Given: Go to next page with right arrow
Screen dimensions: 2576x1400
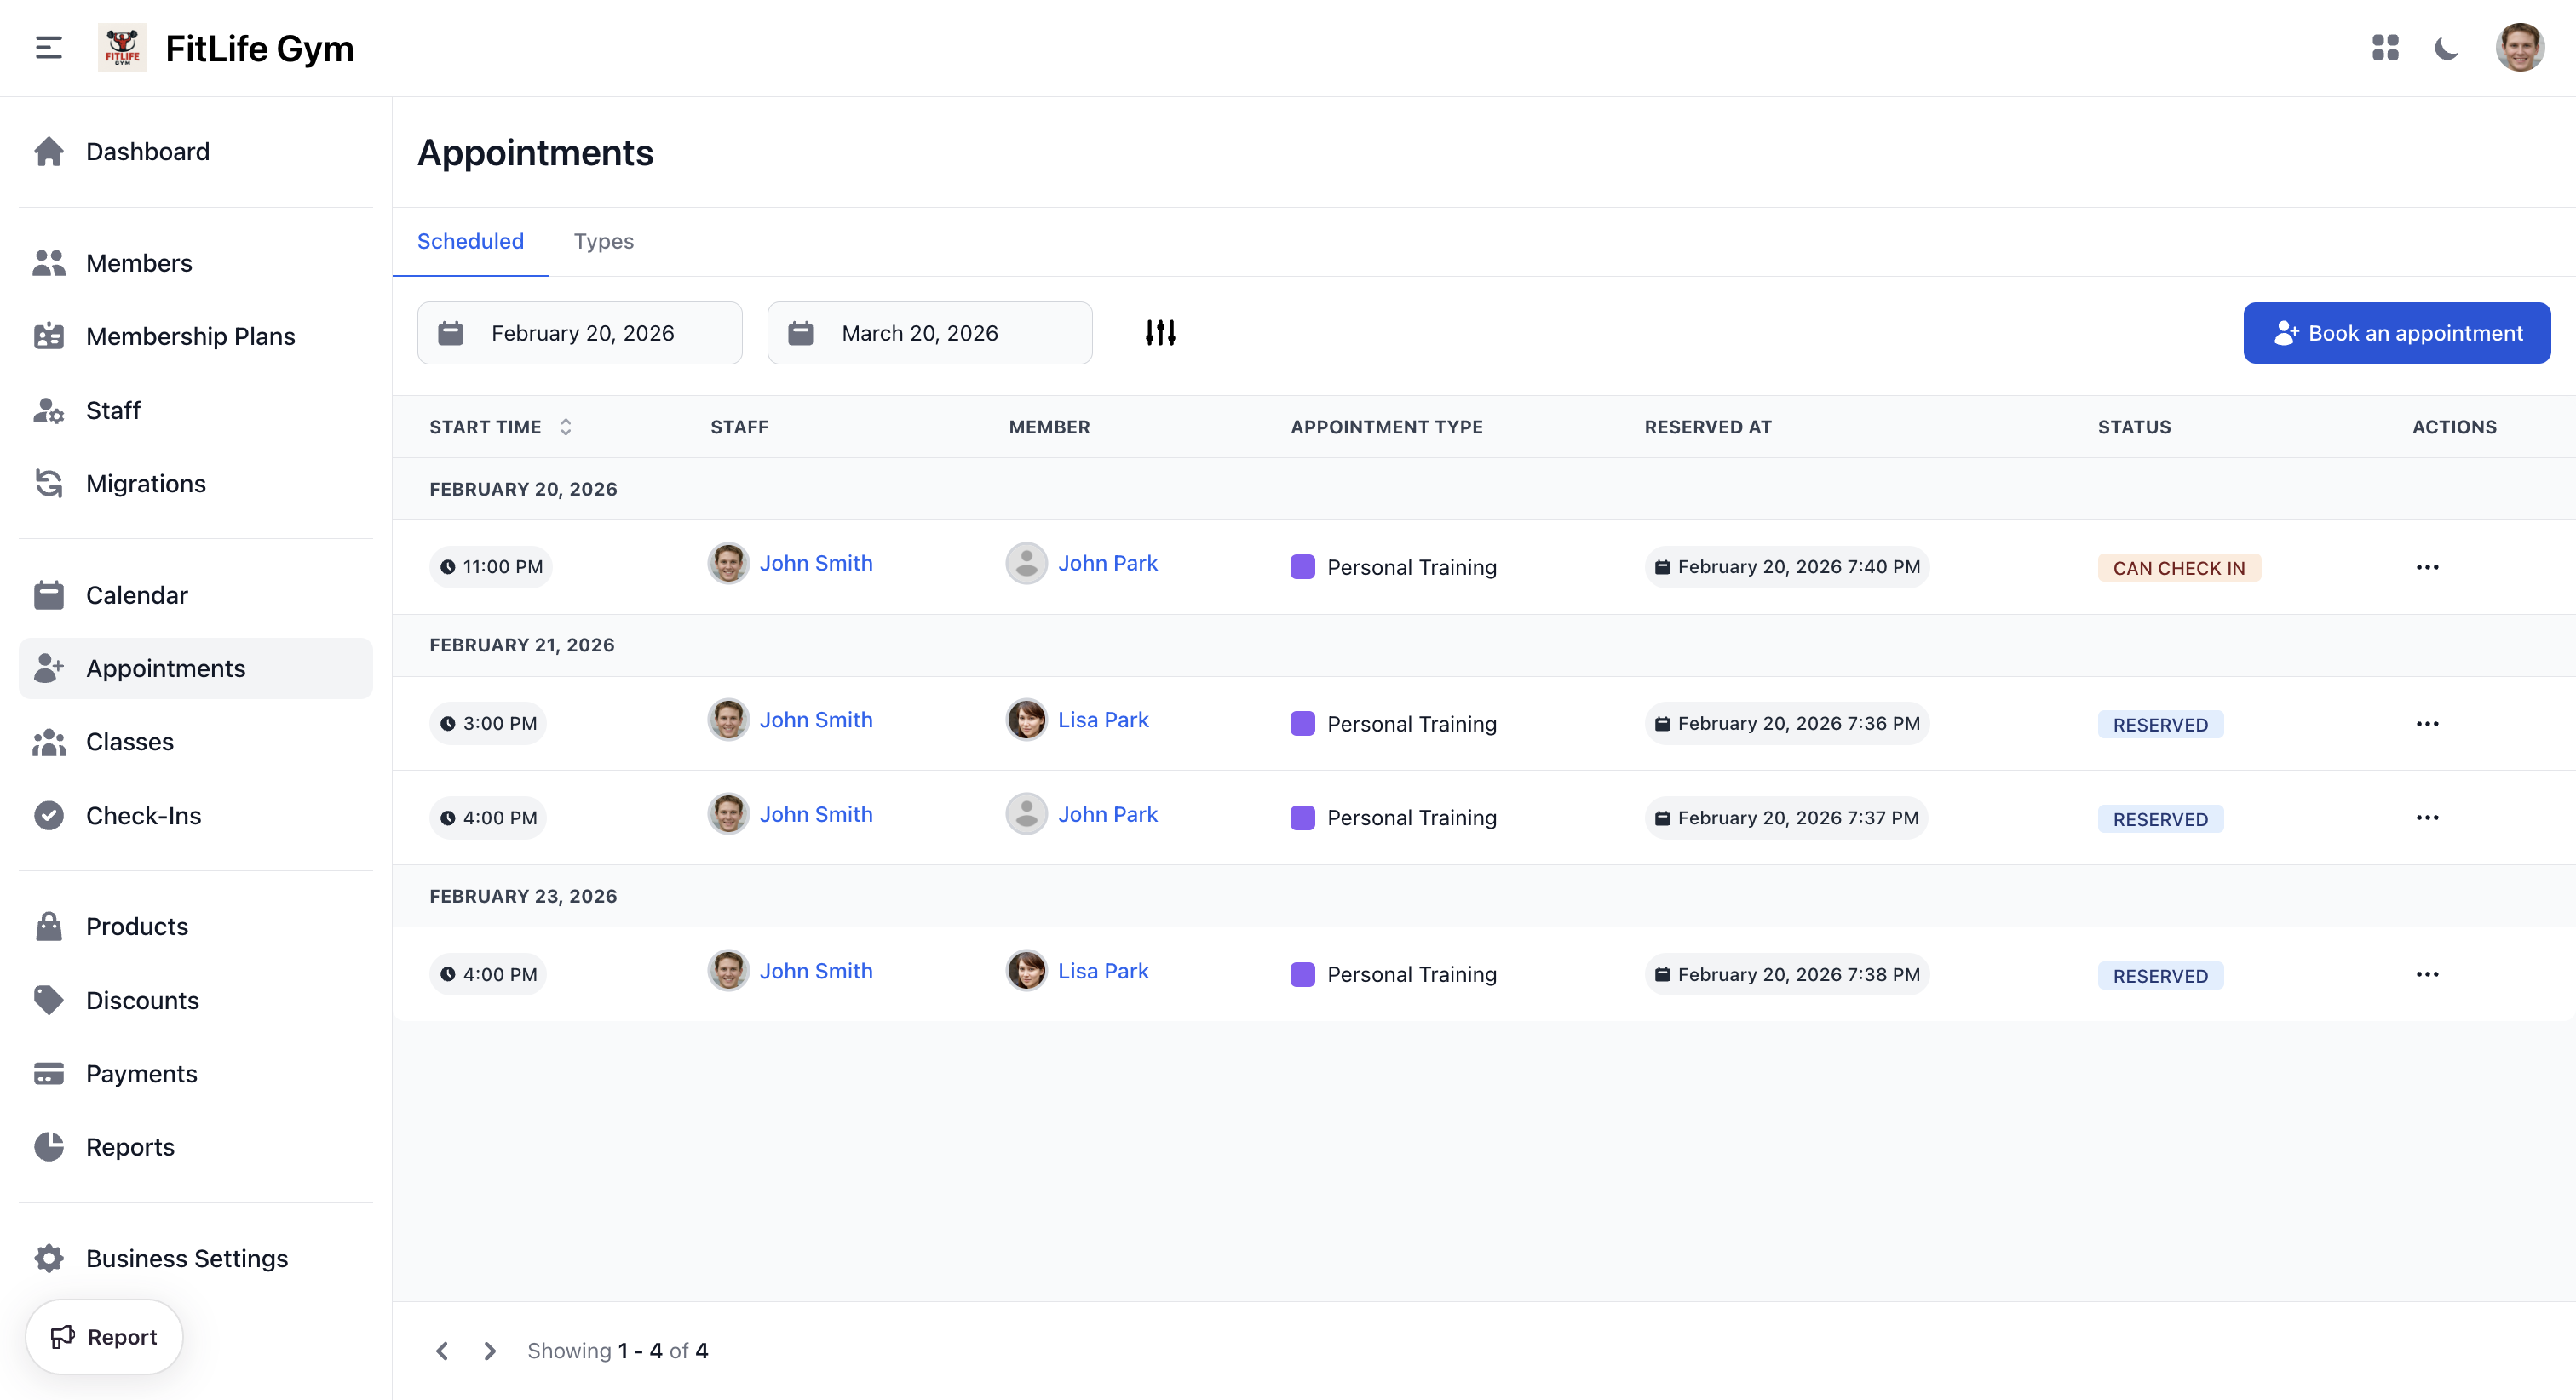Looking at the screenshot, I should pyautogui.click(x=489, y=1350).
